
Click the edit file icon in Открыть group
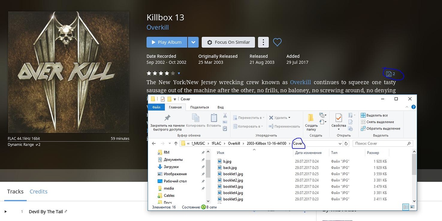(350, 122)
